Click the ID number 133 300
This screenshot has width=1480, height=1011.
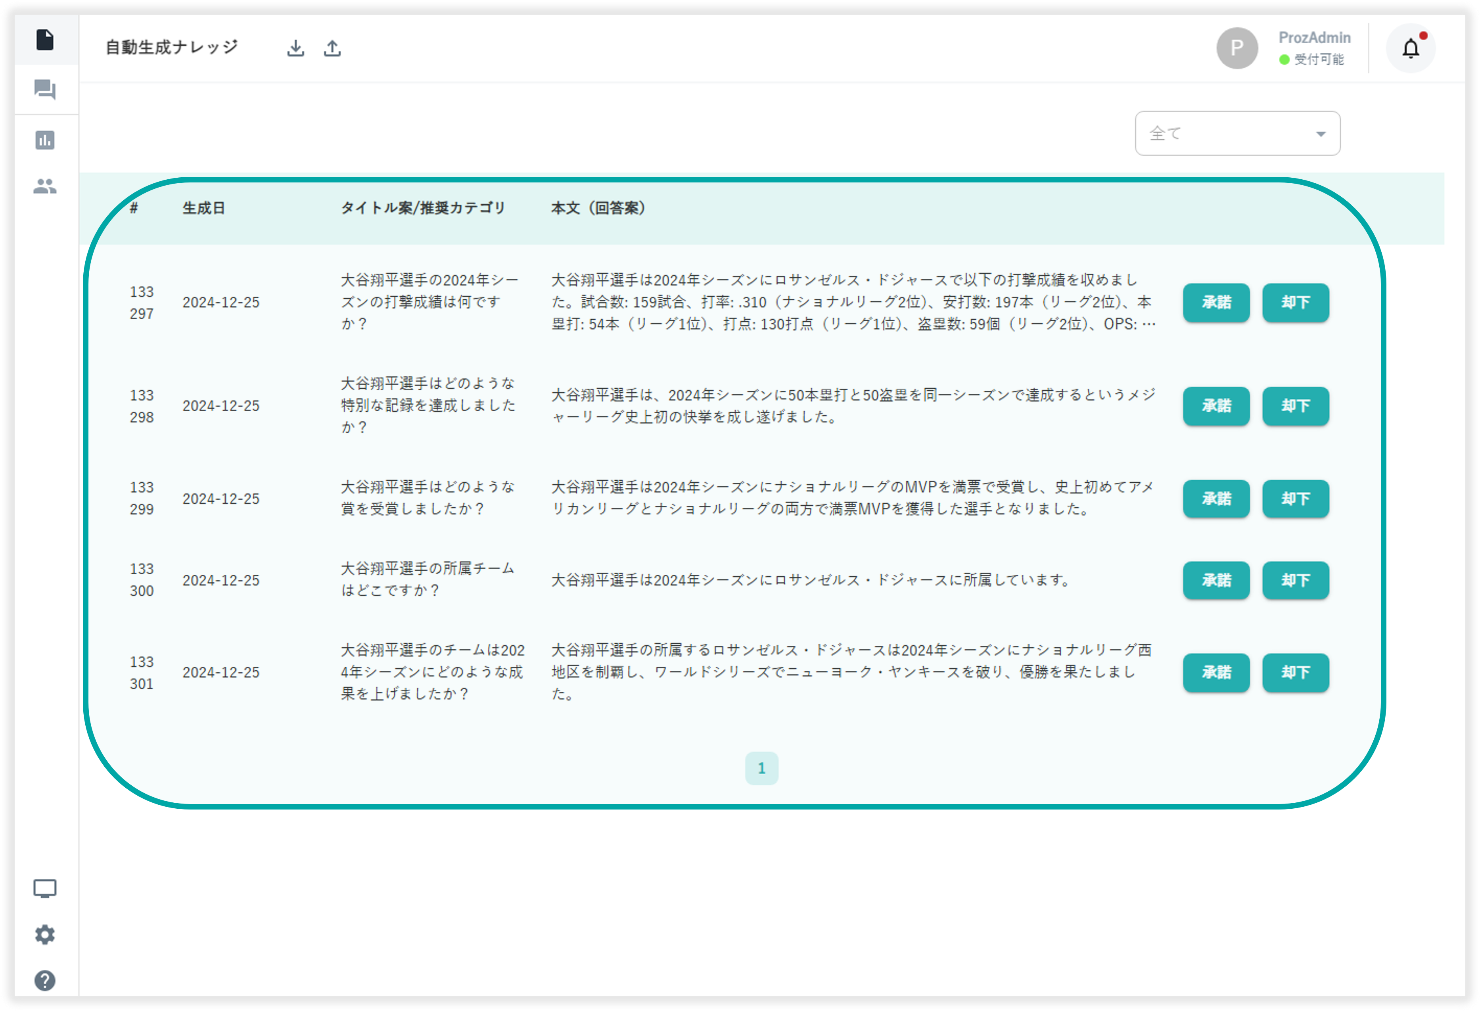click(141, 580)
